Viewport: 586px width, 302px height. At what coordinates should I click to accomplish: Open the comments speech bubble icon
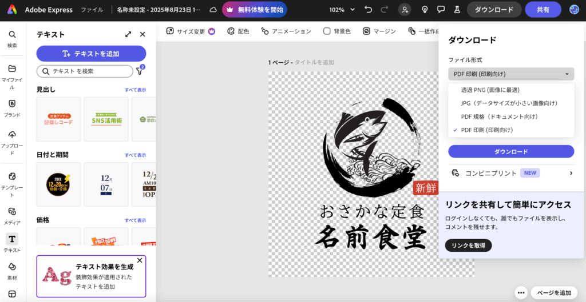(x=441, y=10)
